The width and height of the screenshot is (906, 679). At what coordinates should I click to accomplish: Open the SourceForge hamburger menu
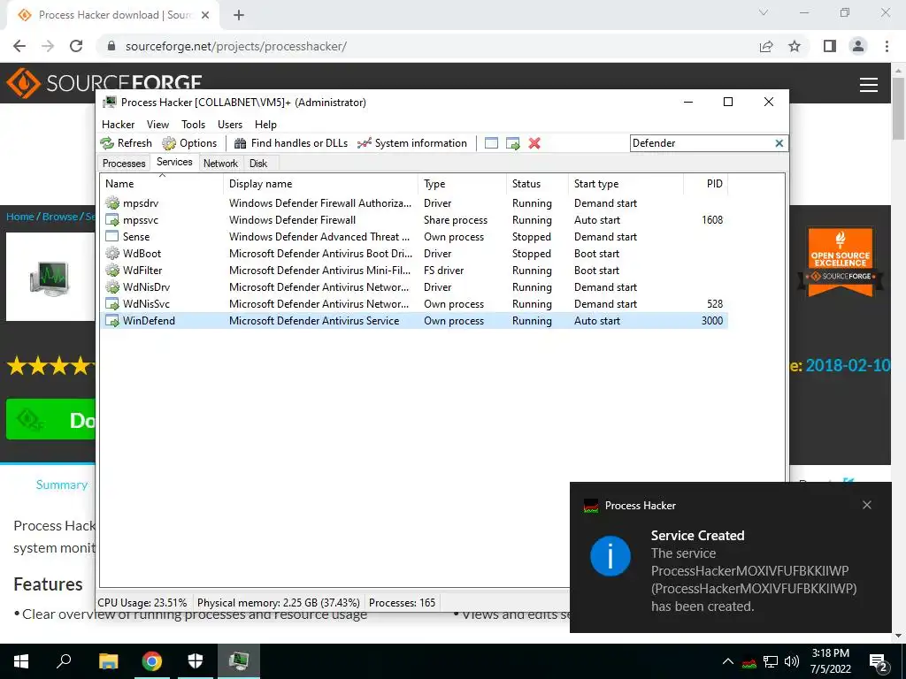pos(869,85)
